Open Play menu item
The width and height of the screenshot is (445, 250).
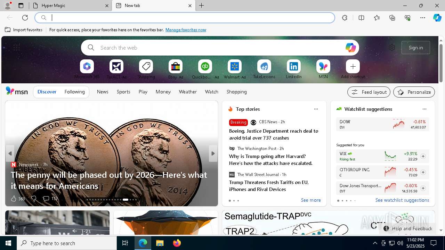[x=143, y=92]
